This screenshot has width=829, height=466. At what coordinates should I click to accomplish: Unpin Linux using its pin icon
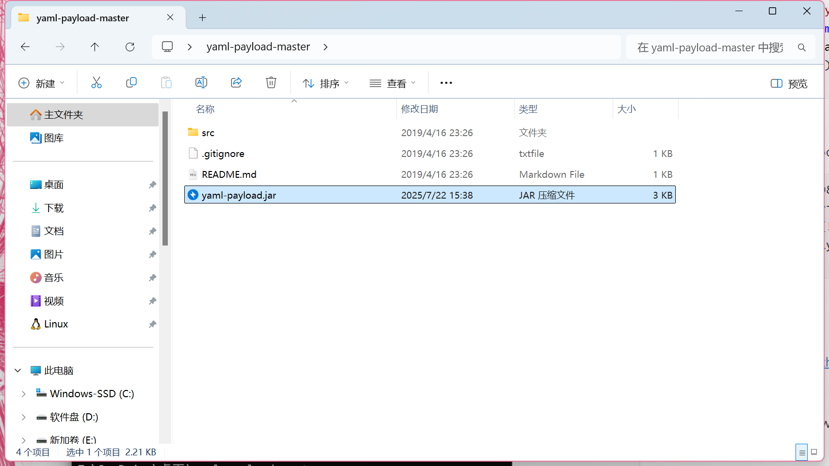152,324
